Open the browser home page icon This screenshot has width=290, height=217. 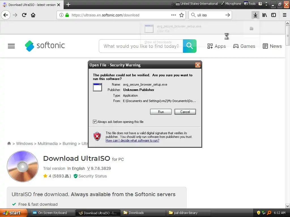[33, 15]
